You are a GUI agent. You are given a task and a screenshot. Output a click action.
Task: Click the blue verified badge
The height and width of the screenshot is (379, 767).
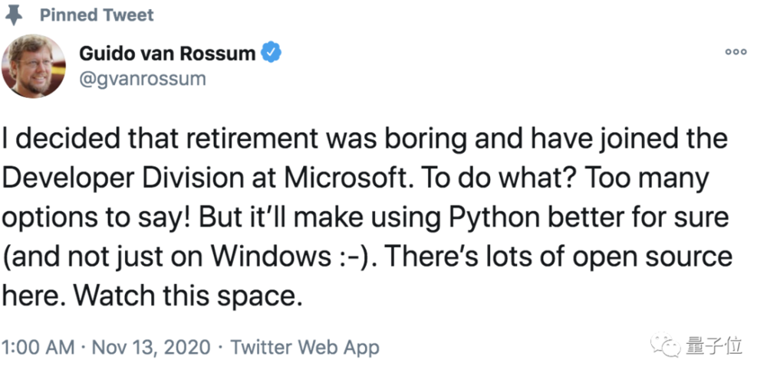click(x=272, y=53)
